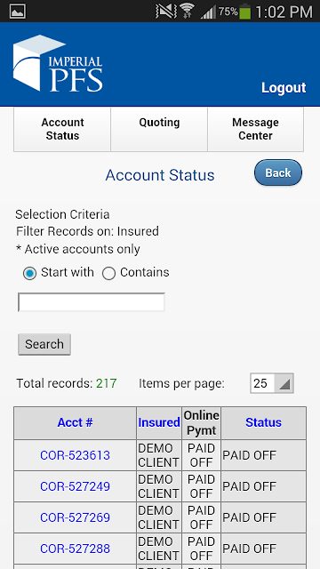Go to the Message Center tab
Viewport: 320px width, 569px height.
[255, 129]
